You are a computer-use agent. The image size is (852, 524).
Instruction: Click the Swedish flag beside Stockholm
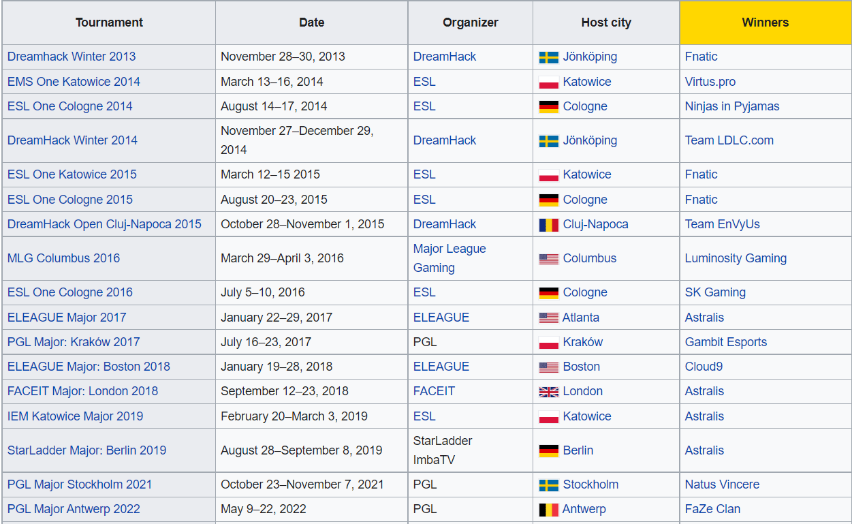tap(549, 485)
